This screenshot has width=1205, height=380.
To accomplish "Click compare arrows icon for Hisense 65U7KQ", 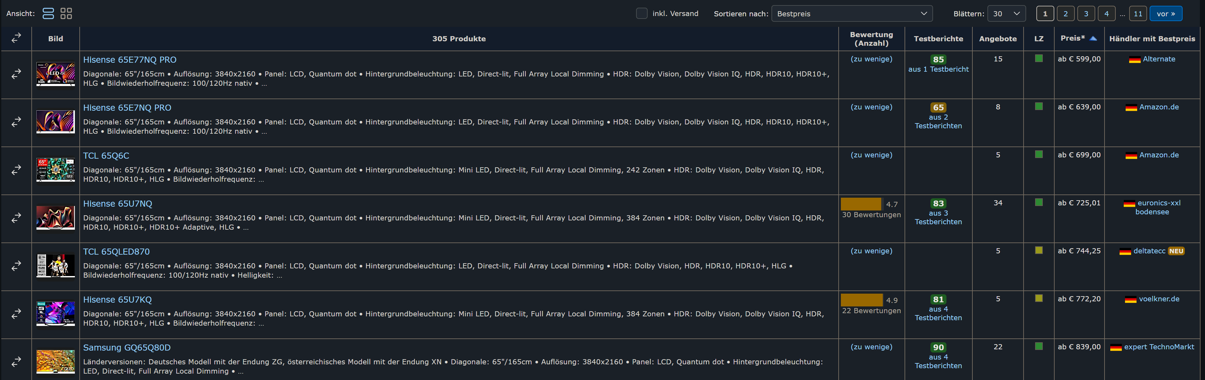I will pos(16,314).
